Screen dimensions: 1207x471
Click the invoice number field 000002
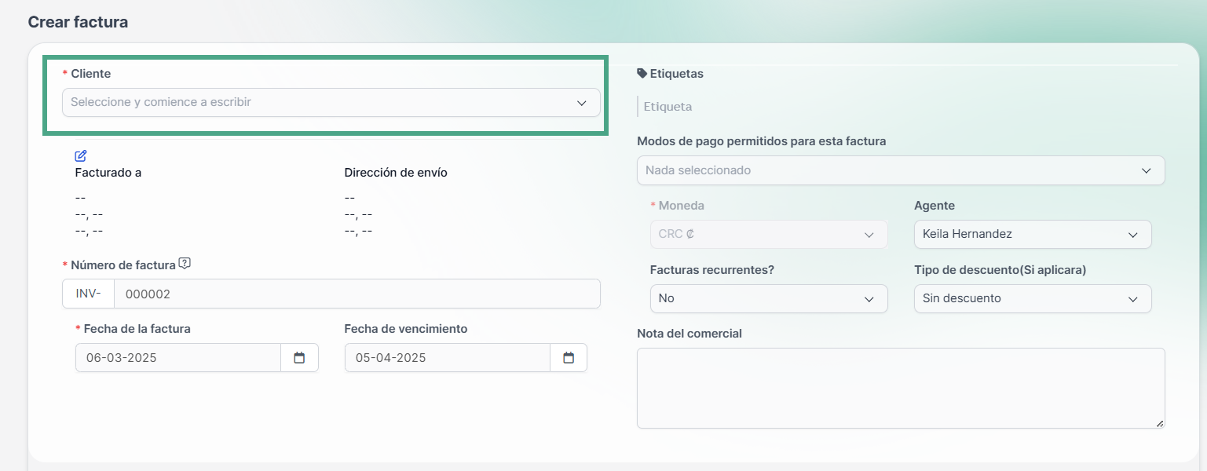click(357, 294)
